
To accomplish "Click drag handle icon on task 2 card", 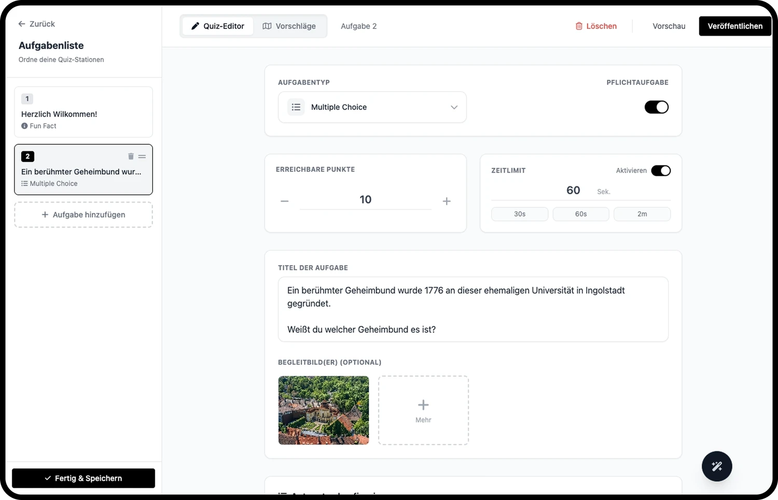I will tap(142, 156).
